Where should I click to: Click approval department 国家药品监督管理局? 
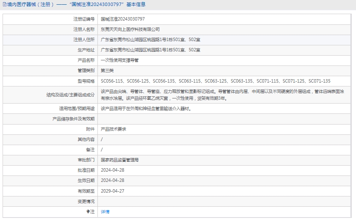(x=120, y=160)
